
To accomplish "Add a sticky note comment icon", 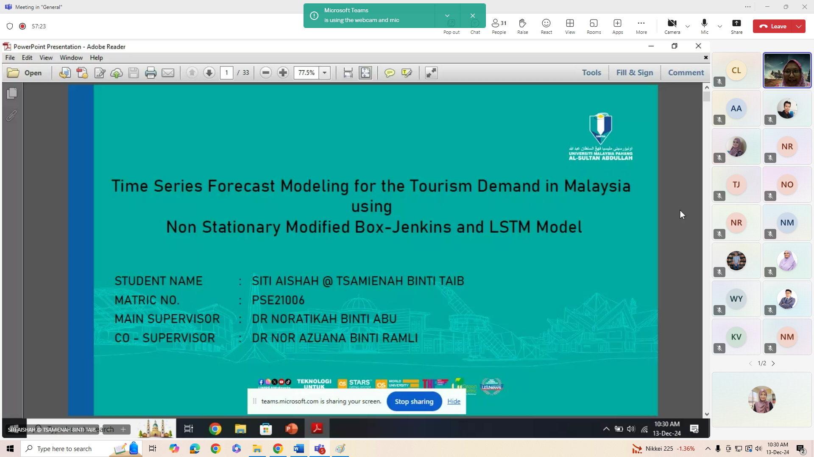I will coord(390,73).
